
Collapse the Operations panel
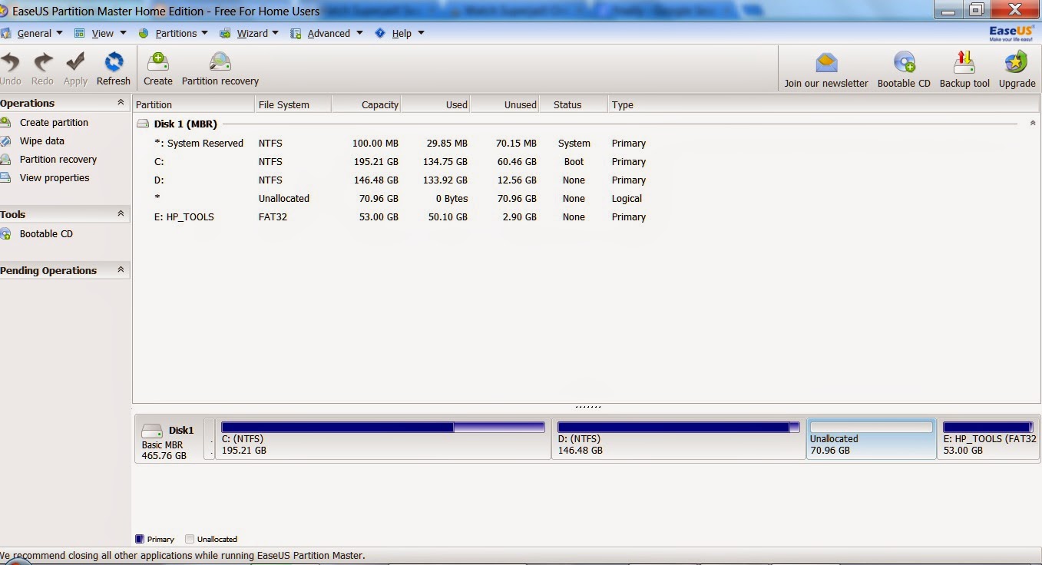pos(119,102)
